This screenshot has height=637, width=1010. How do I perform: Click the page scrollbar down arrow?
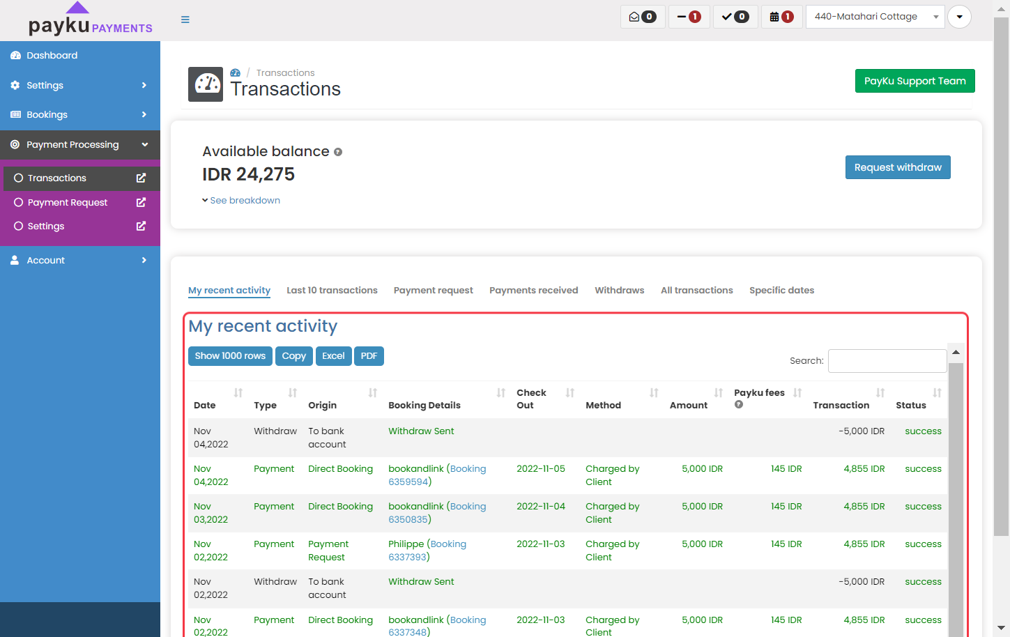(x=1002, y=629)
